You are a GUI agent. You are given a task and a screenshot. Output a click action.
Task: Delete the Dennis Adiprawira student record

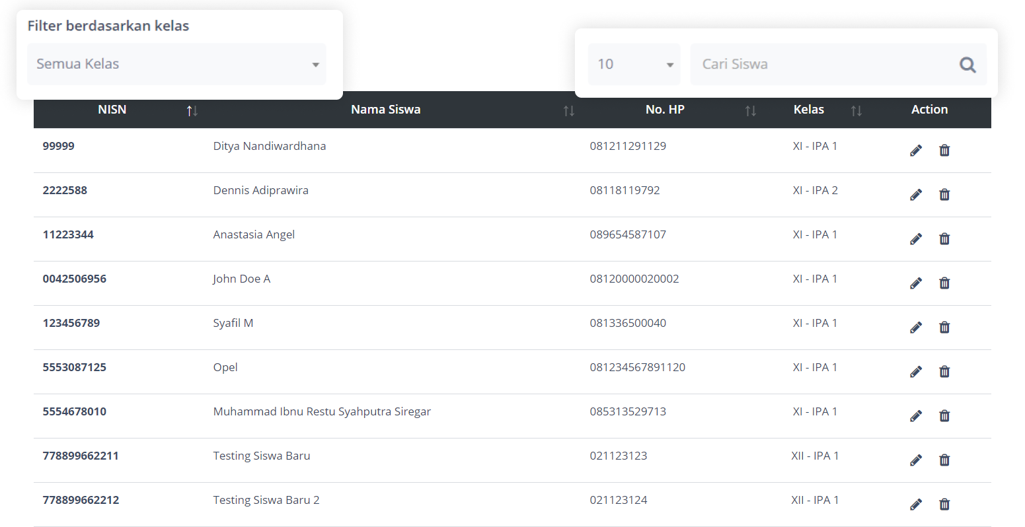point(944,195)
